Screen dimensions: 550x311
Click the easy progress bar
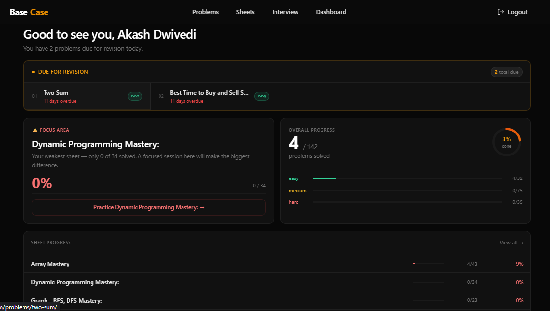coord(407,178)
